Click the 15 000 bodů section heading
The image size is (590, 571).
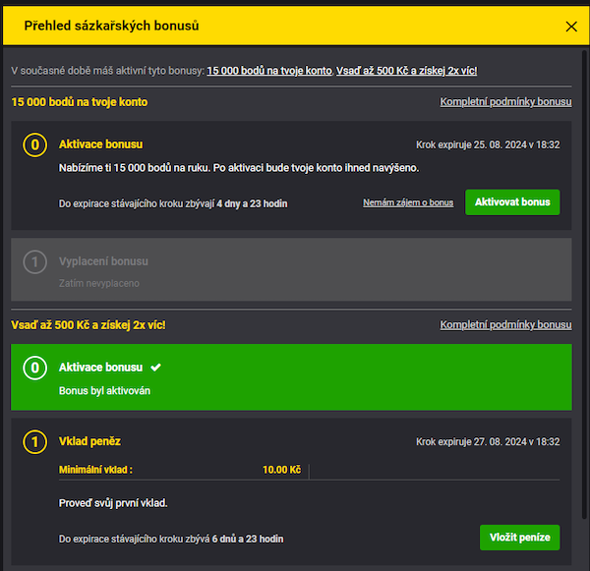(x=80, y=102)
